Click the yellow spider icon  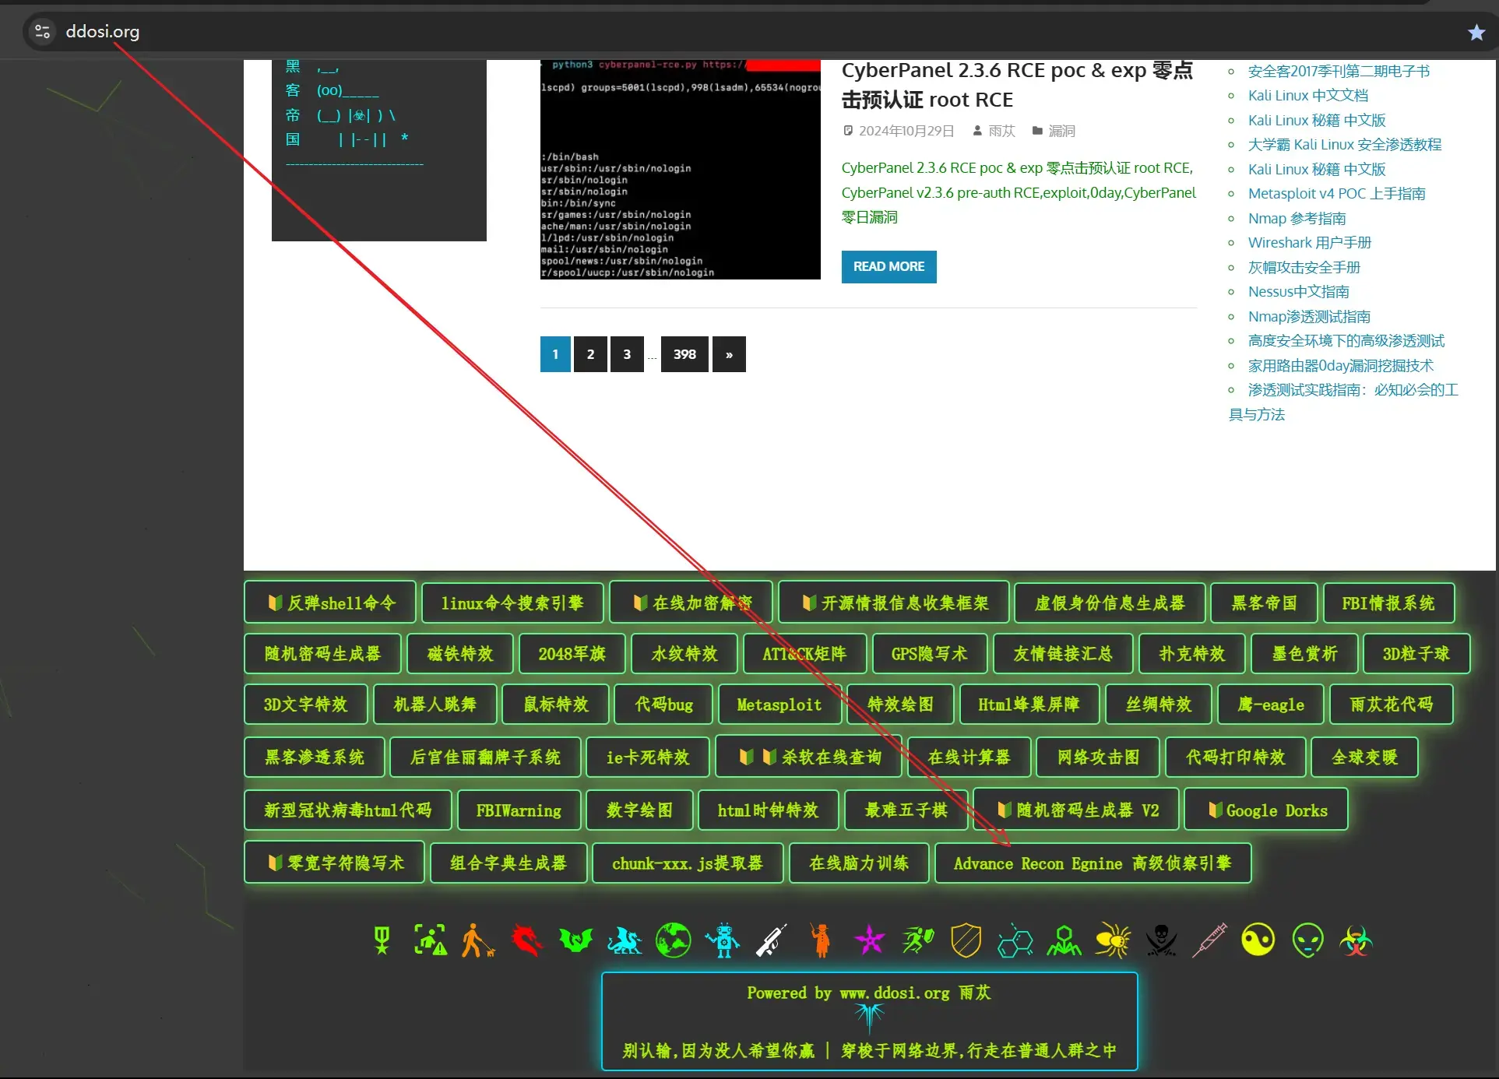click(x=1113, y=940)
